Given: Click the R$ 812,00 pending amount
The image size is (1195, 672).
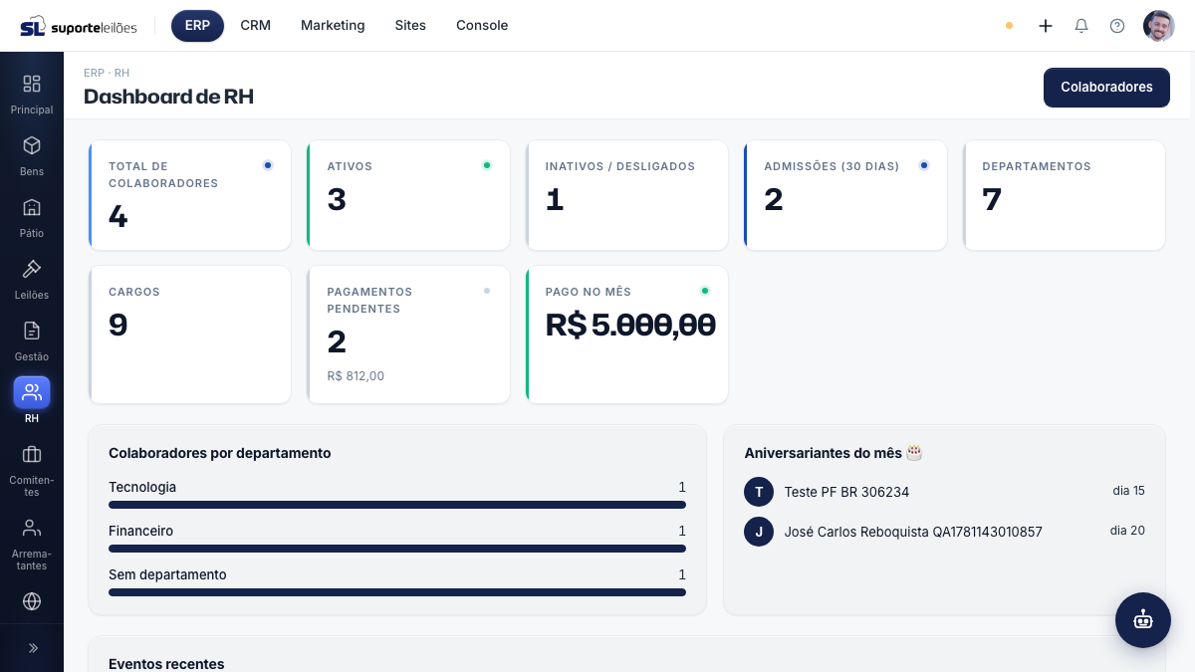Looking at the screenshot, I should click(356, 376).
